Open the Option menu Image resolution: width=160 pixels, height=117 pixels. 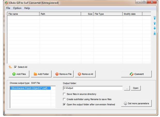pyautogui.click(x=17, y=8)
